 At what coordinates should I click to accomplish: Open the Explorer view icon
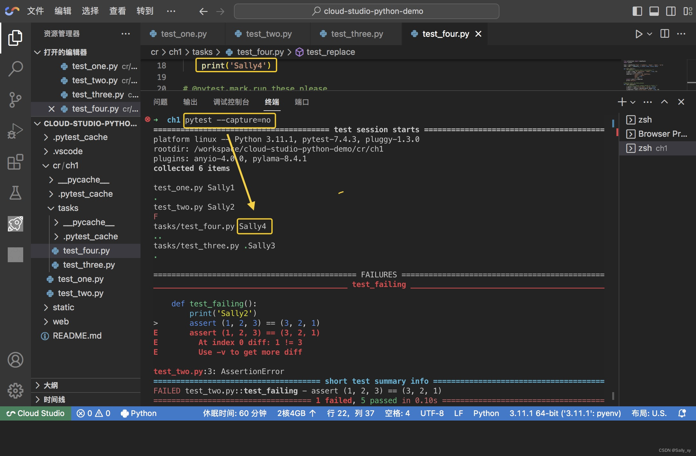point(15,38)
